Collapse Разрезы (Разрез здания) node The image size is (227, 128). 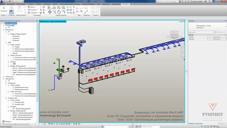click(x=9, y=34)
